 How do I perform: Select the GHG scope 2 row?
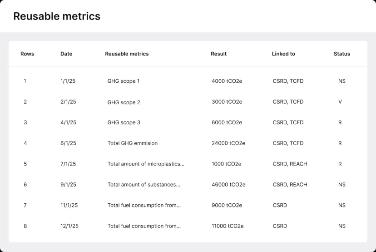point(124,102)
